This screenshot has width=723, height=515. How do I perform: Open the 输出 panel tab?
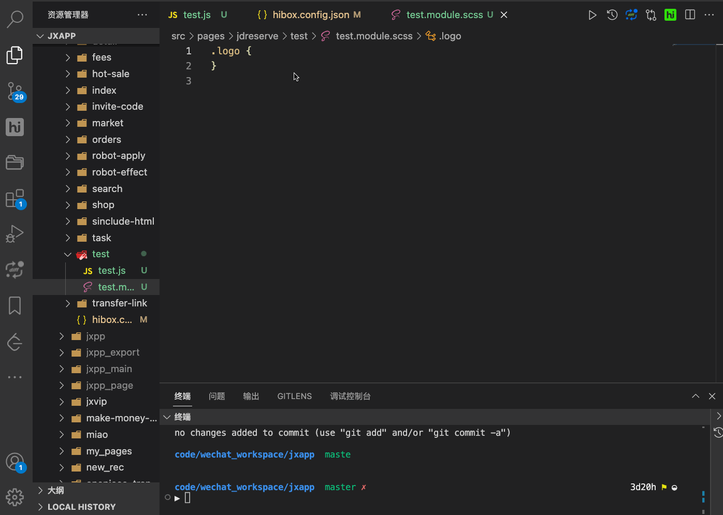point(251,396)
